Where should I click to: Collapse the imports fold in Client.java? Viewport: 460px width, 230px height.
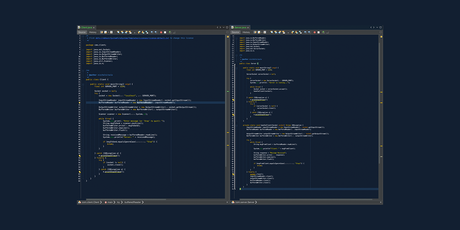click(83, 50)
